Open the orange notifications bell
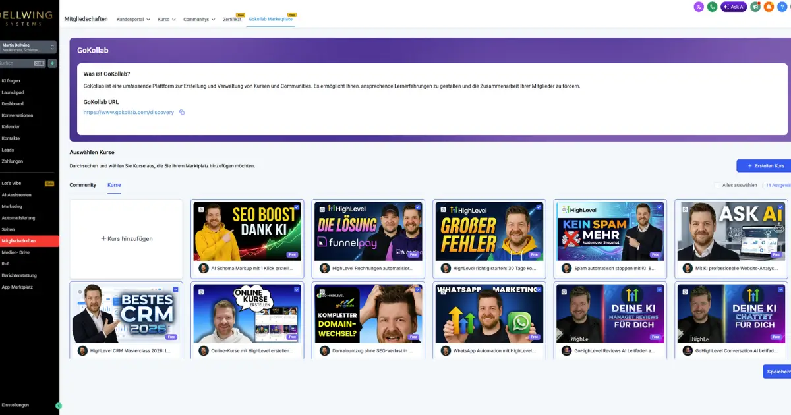791x415 pixels. (x=769, y=7)
